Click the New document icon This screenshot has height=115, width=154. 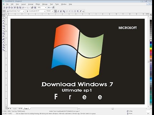(x=4, y=7)
